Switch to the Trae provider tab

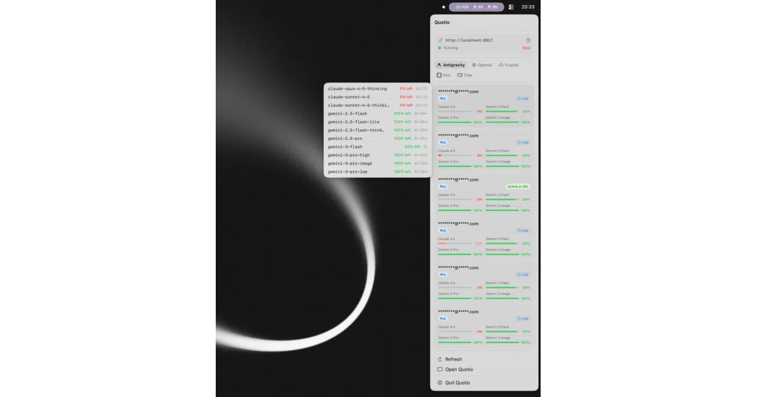[464, 75]
